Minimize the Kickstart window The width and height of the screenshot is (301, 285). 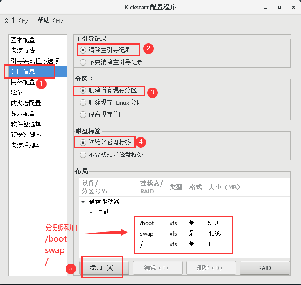tap(266, 7)
